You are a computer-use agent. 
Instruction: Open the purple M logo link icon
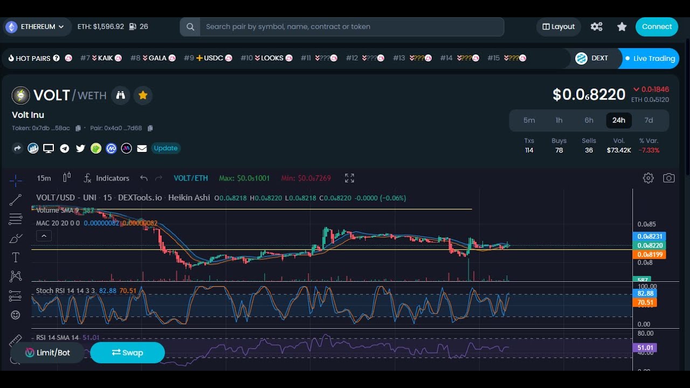[127, 148]
